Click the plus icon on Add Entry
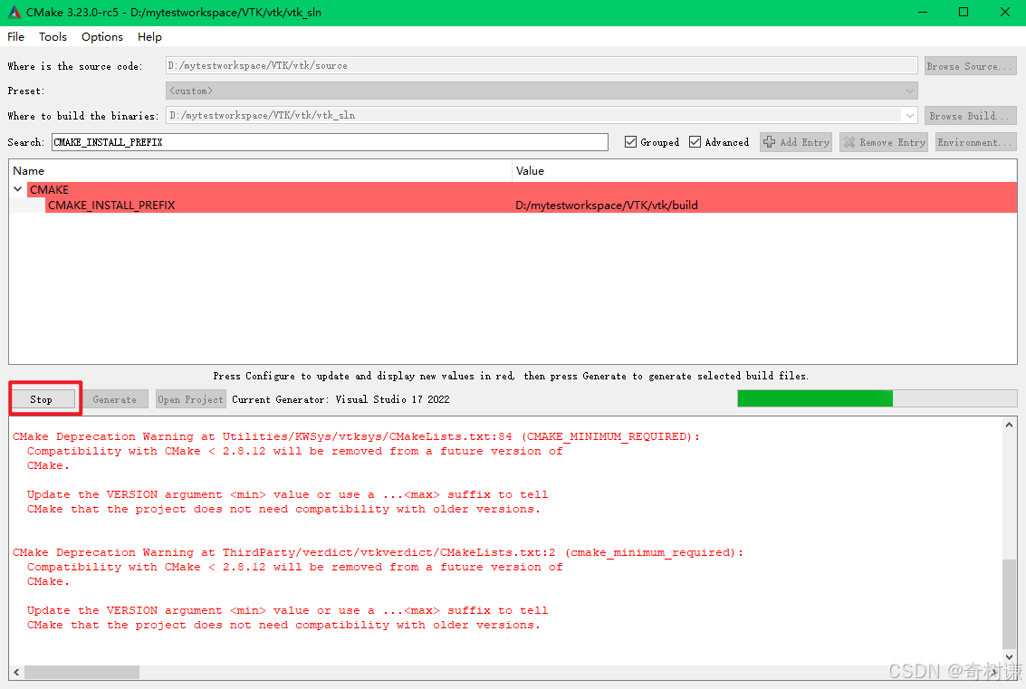 (770, 142)
